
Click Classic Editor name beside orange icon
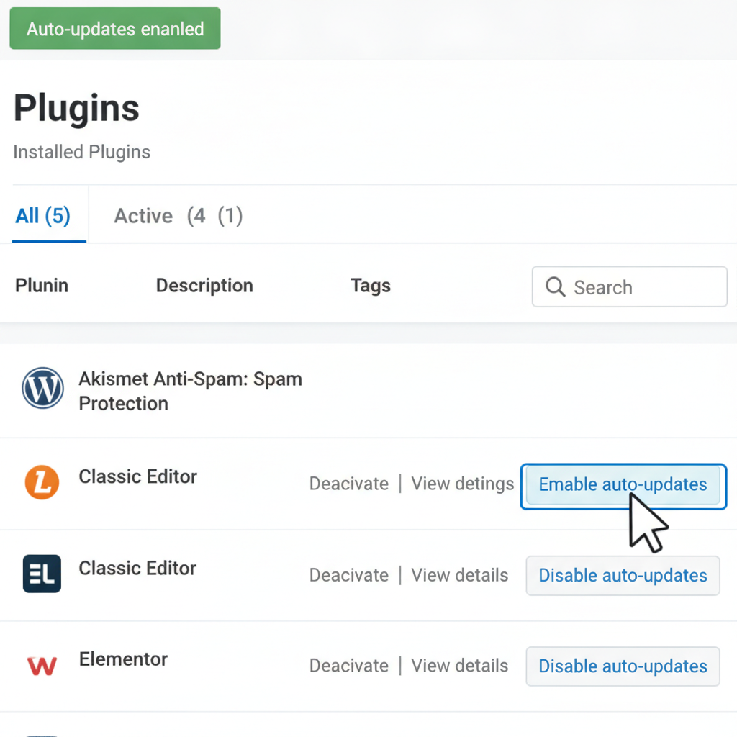pos(137,476)
